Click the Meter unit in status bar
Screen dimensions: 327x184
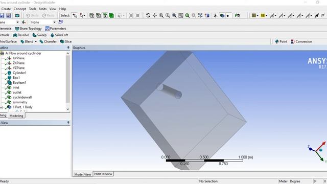pos(283,181)
